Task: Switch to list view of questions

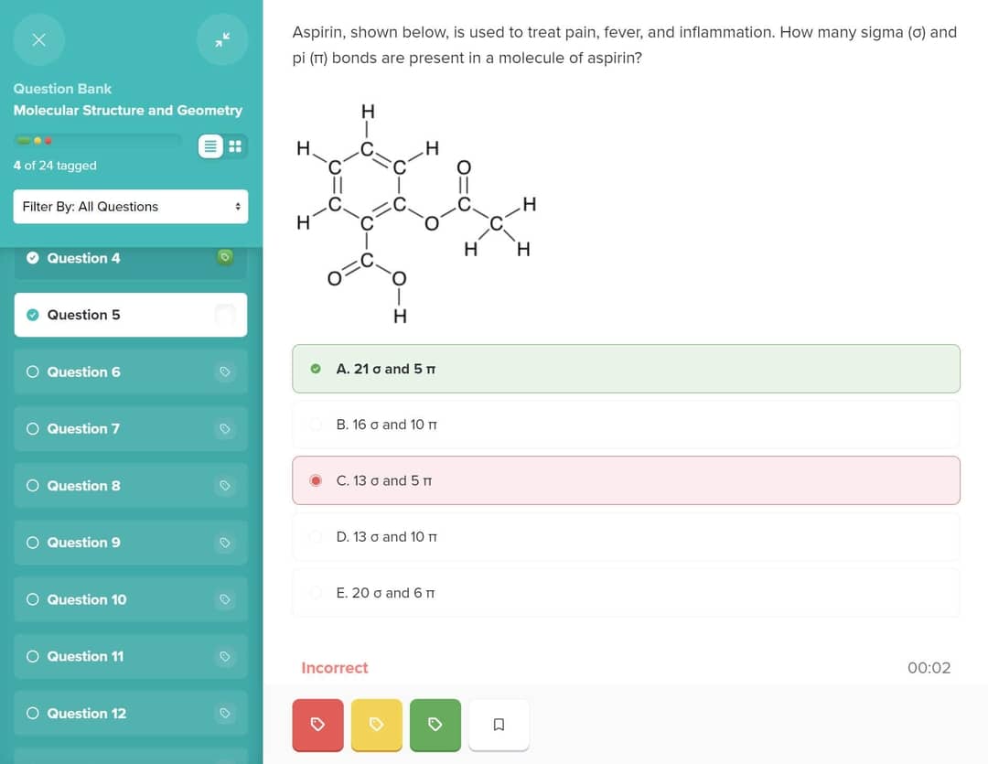Action: tap(211, 146)
